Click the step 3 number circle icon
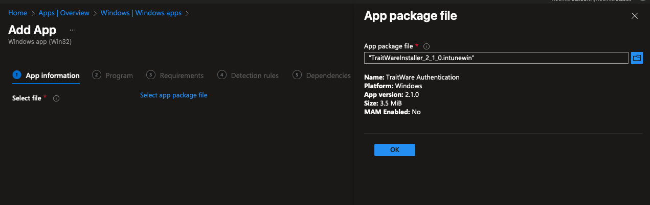Screen dimensions: 650x205 pos(151,75)
